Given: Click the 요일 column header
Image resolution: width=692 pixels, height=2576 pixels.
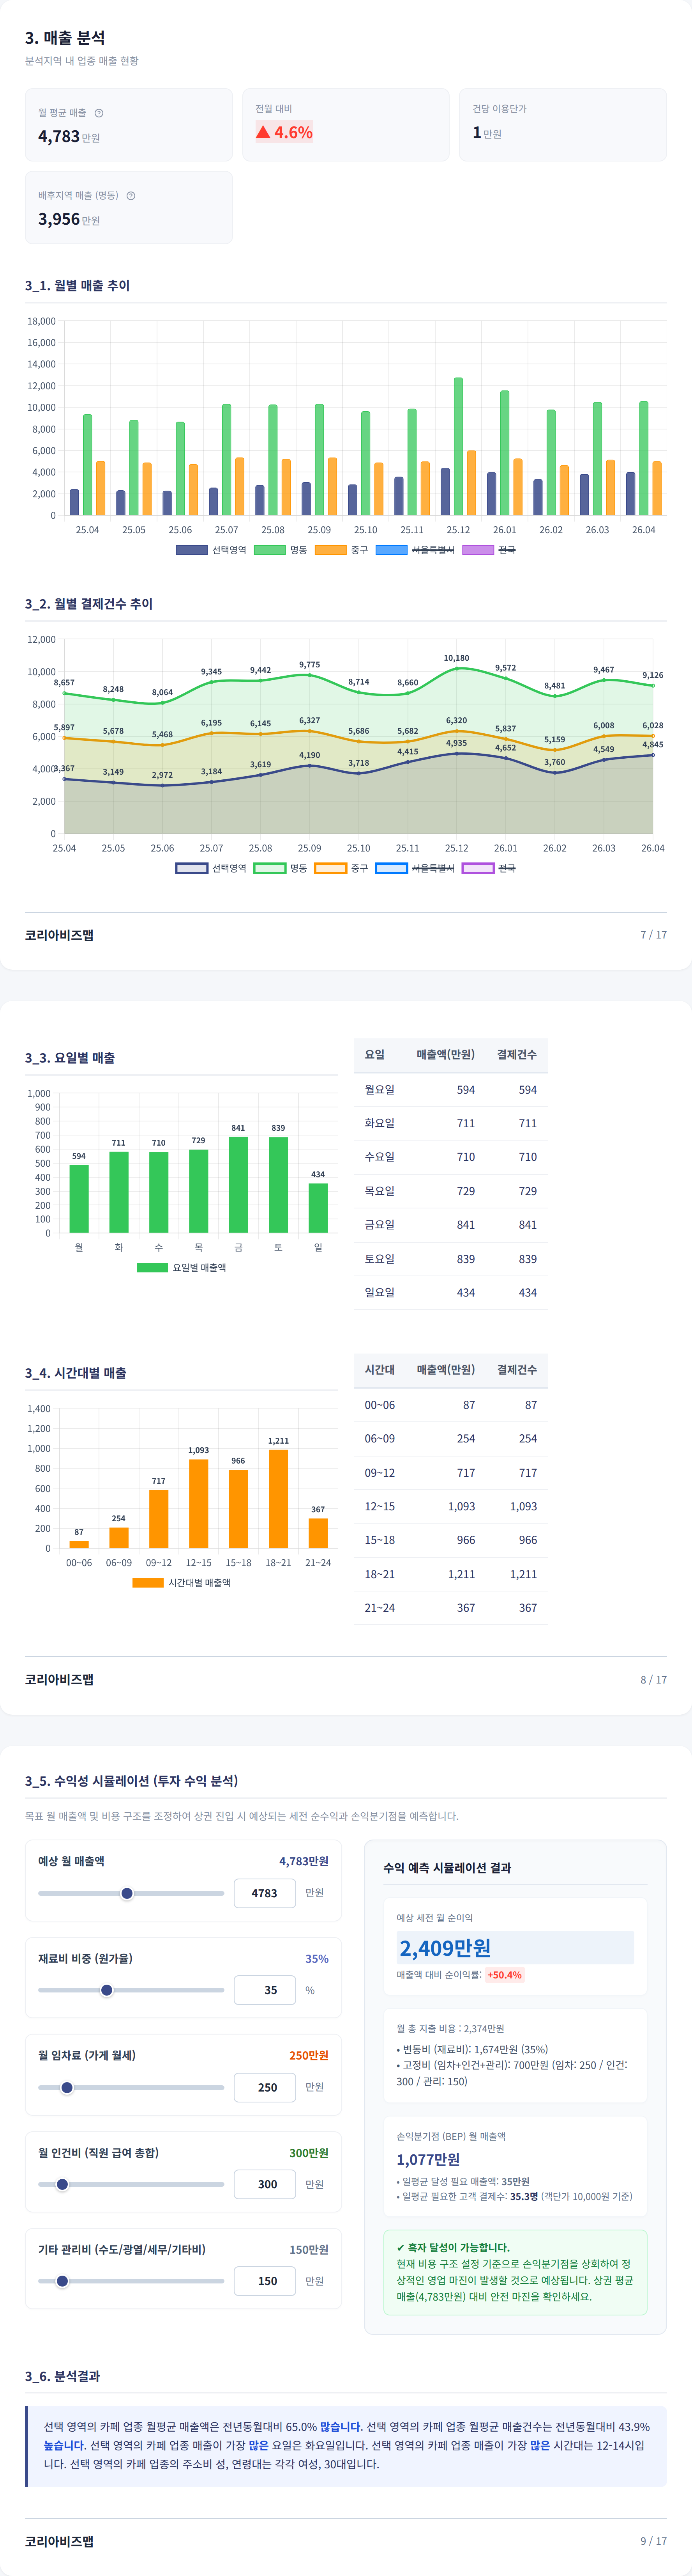Looking at the screenshot, I should [x=374, y=1055].
